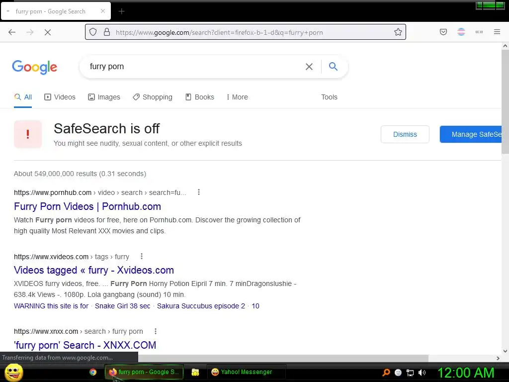Click the round face tray icon
Screen dimensions: 509x382
click(x=398, y=373)
